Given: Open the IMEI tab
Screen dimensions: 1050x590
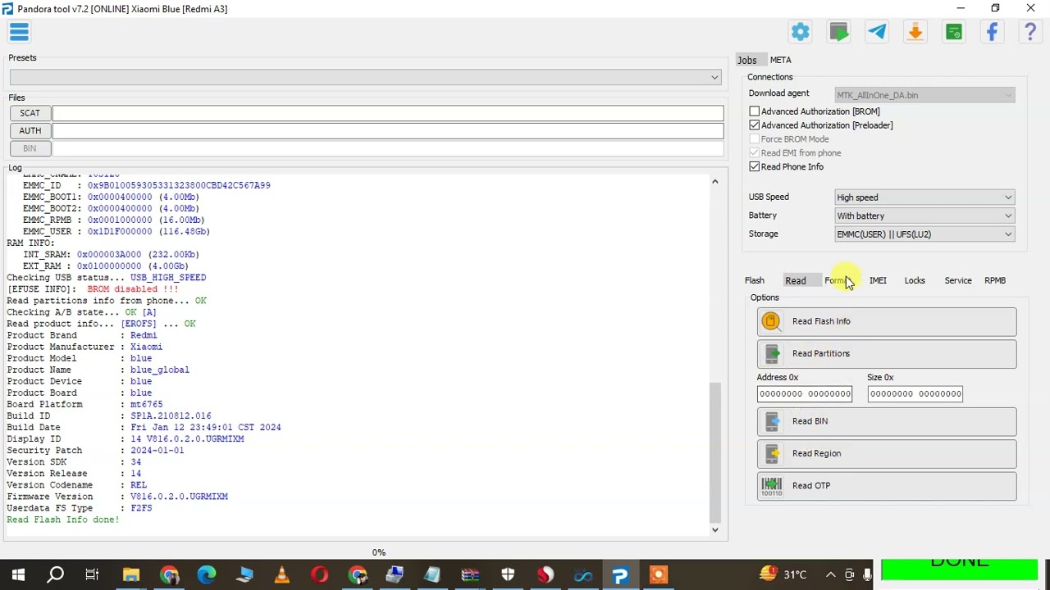Looking at the screenshot, I should [x=878, y=281].
